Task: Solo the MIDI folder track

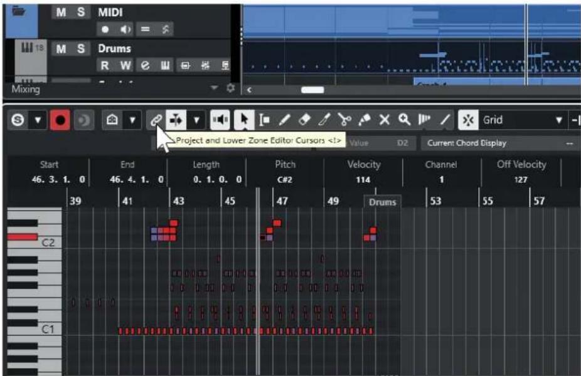Action: point(81,12)
